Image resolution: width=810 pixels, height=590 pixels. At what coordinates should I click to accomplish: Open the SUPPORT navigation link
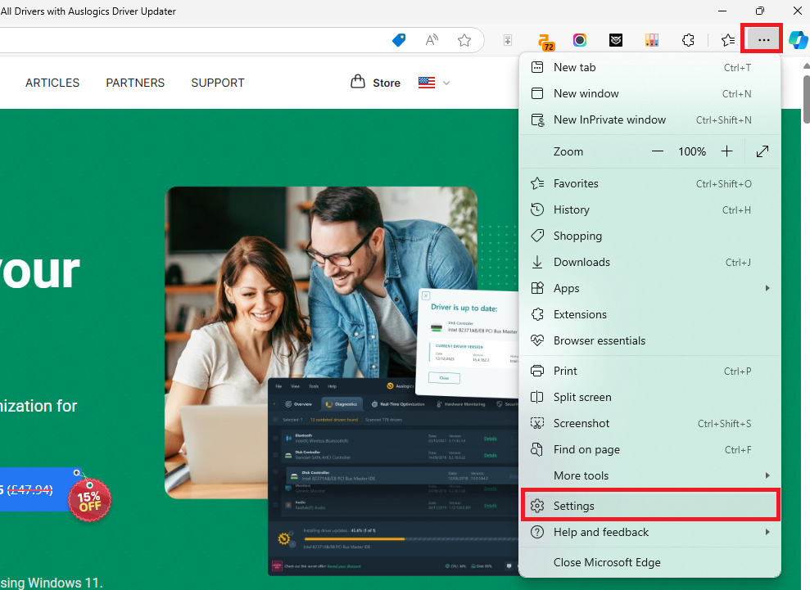218,83
